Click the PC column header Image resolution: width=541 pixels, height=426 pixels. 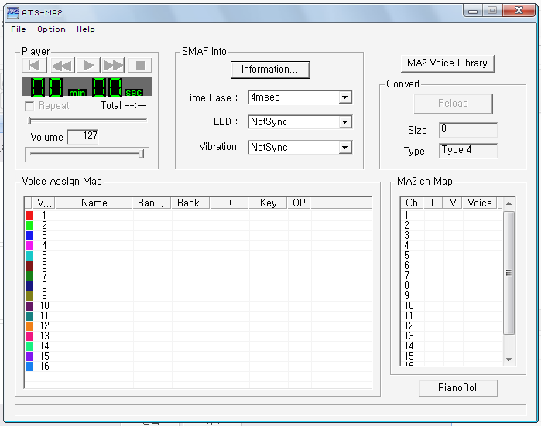229,203
